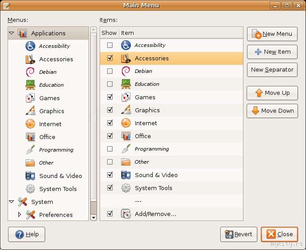Click System Tools gear icon in Items list
306x250 pixels.
126,188
